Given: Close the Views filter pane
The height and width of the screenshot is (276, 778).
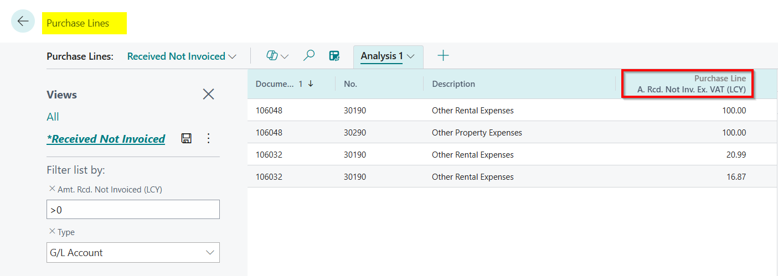Looking at the screenshot, I should point(208,95).
